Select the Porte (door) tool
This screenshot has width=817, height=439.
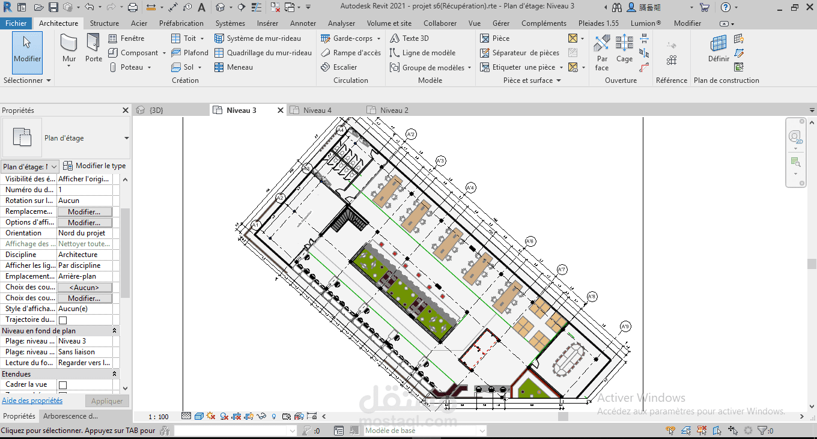pos(93,49)
